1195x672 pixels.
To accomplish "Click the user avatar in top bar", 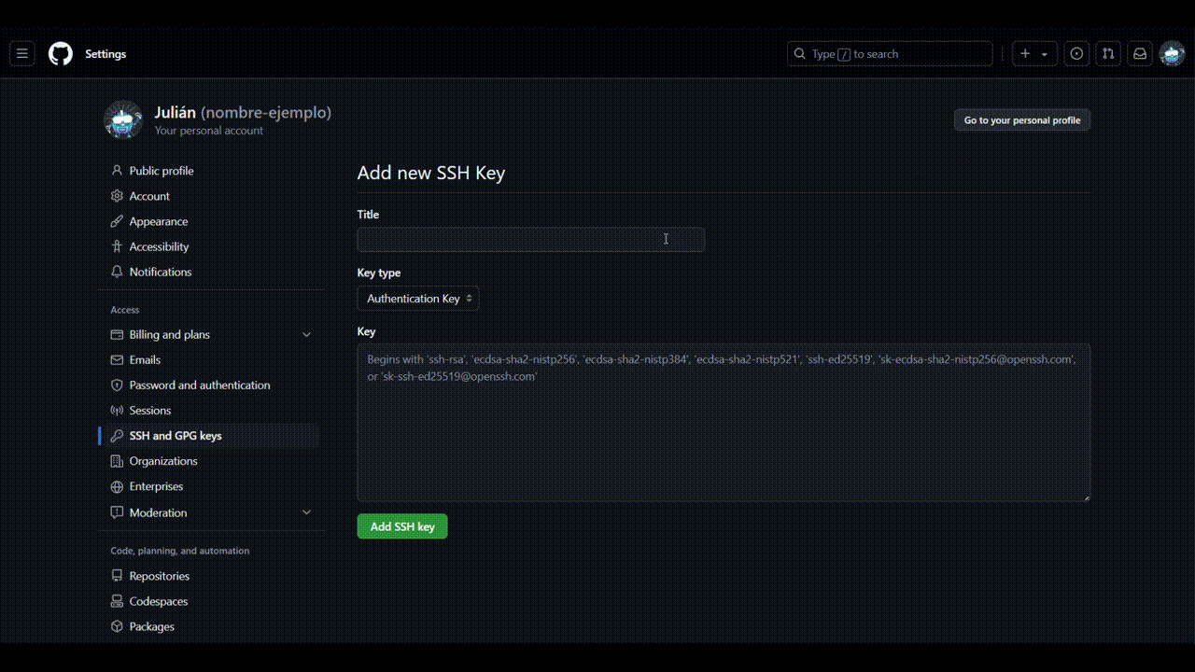I will 1172,54.
